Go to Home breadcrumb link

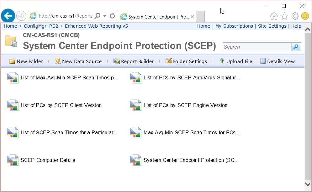pyautogui.click(x=11, y=26)
